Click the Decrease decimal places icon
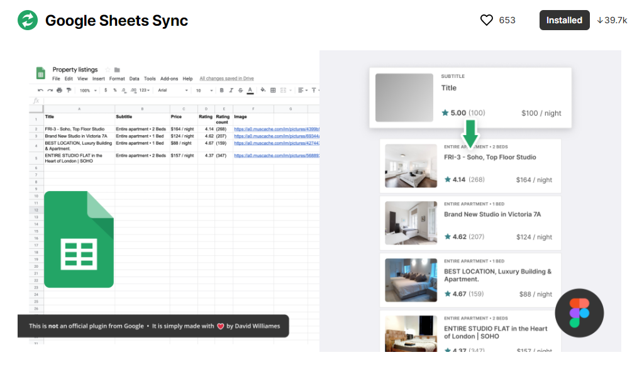This screenshot has width=632, height=367. pos(124,90)
